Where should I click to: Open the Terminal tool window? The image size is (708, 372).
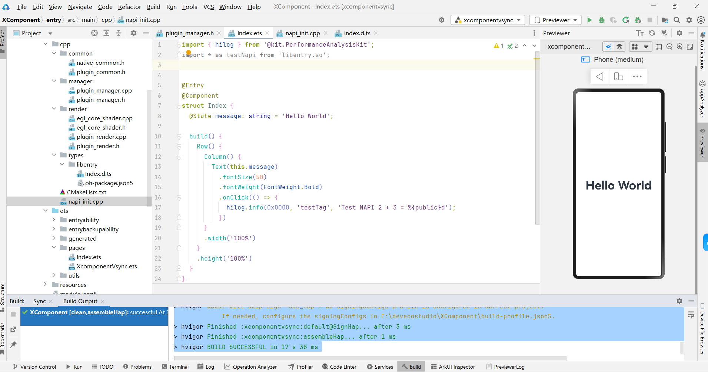[x=175, y=367]
